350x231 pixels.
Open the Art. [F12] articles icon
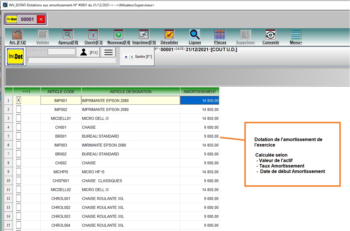[17, 35]
